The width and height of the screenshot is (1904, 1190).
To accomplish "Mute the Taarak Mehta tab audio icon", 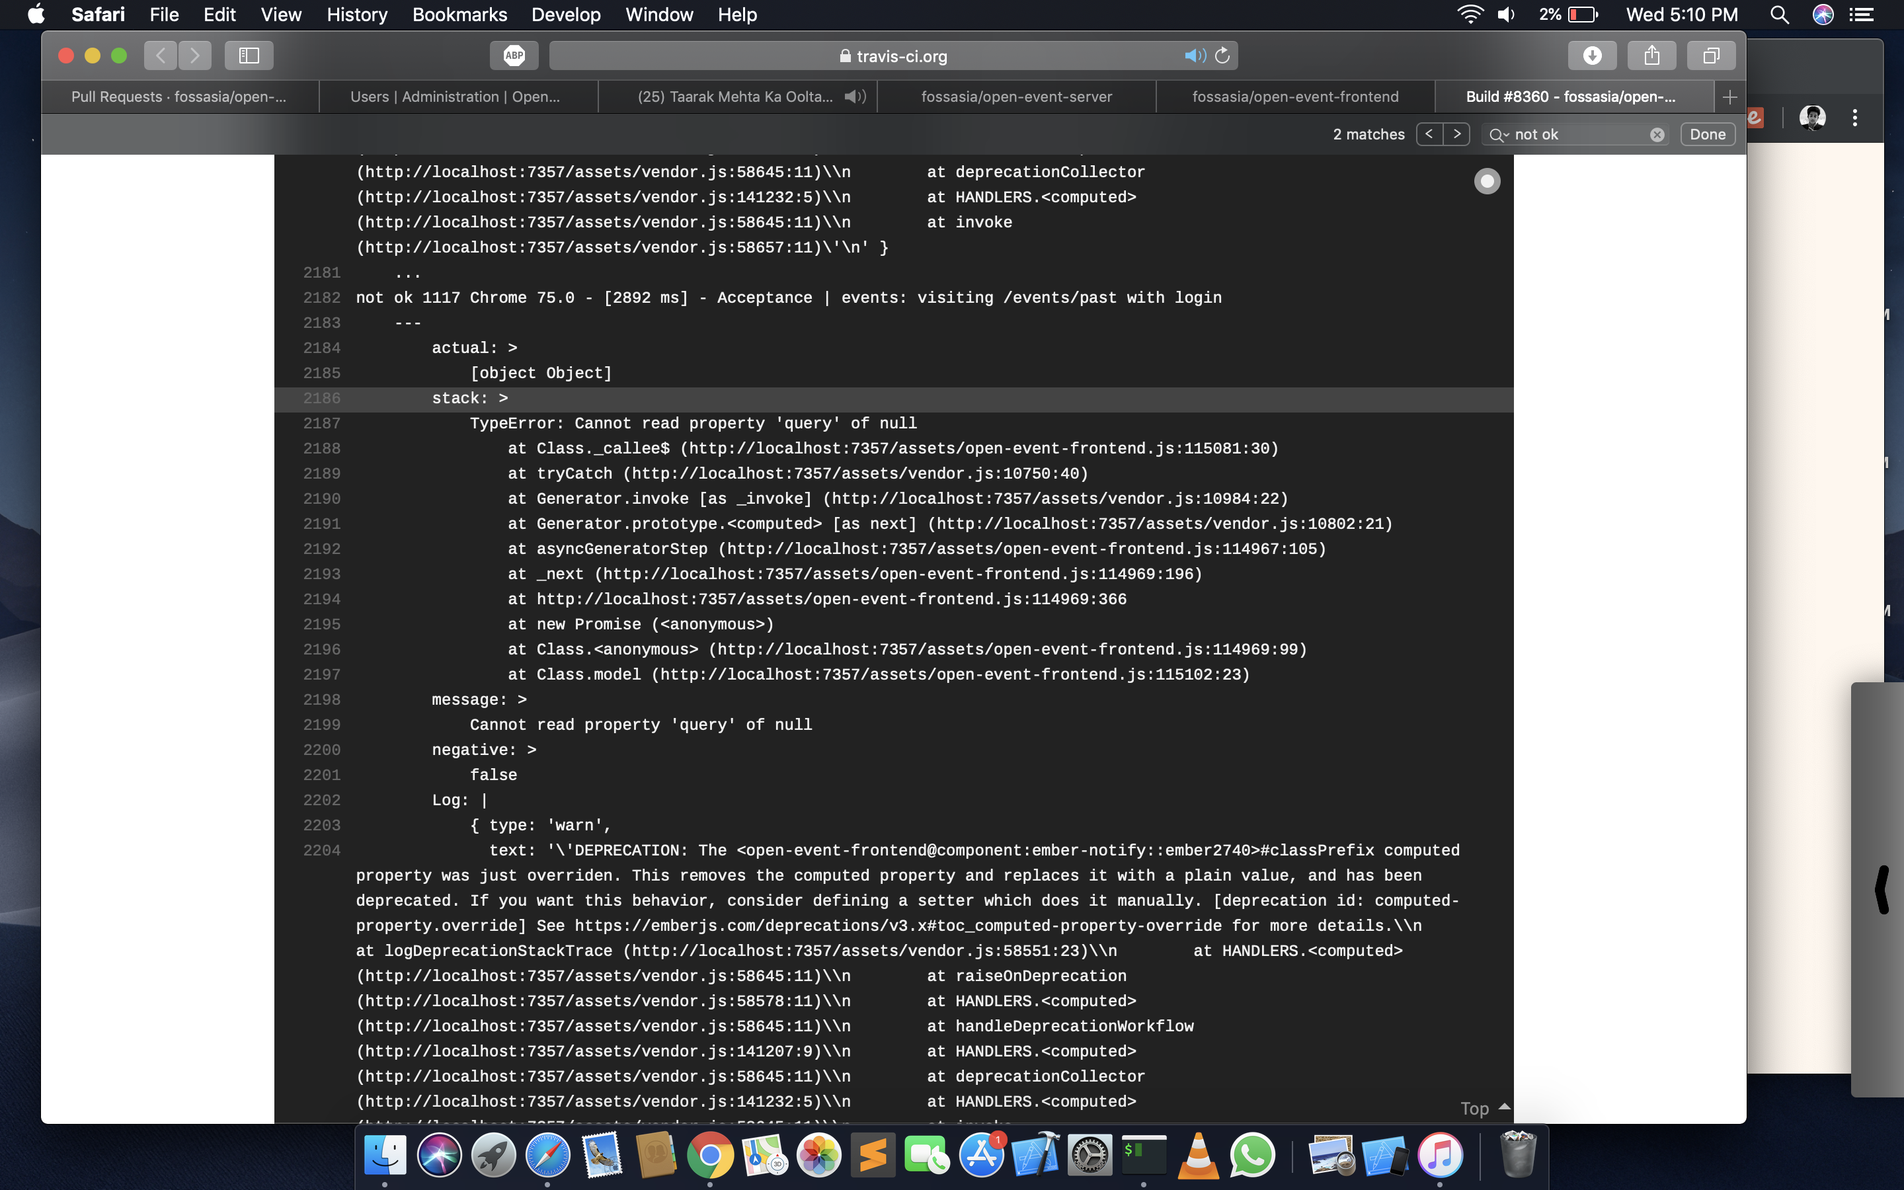I will (854, 97).
